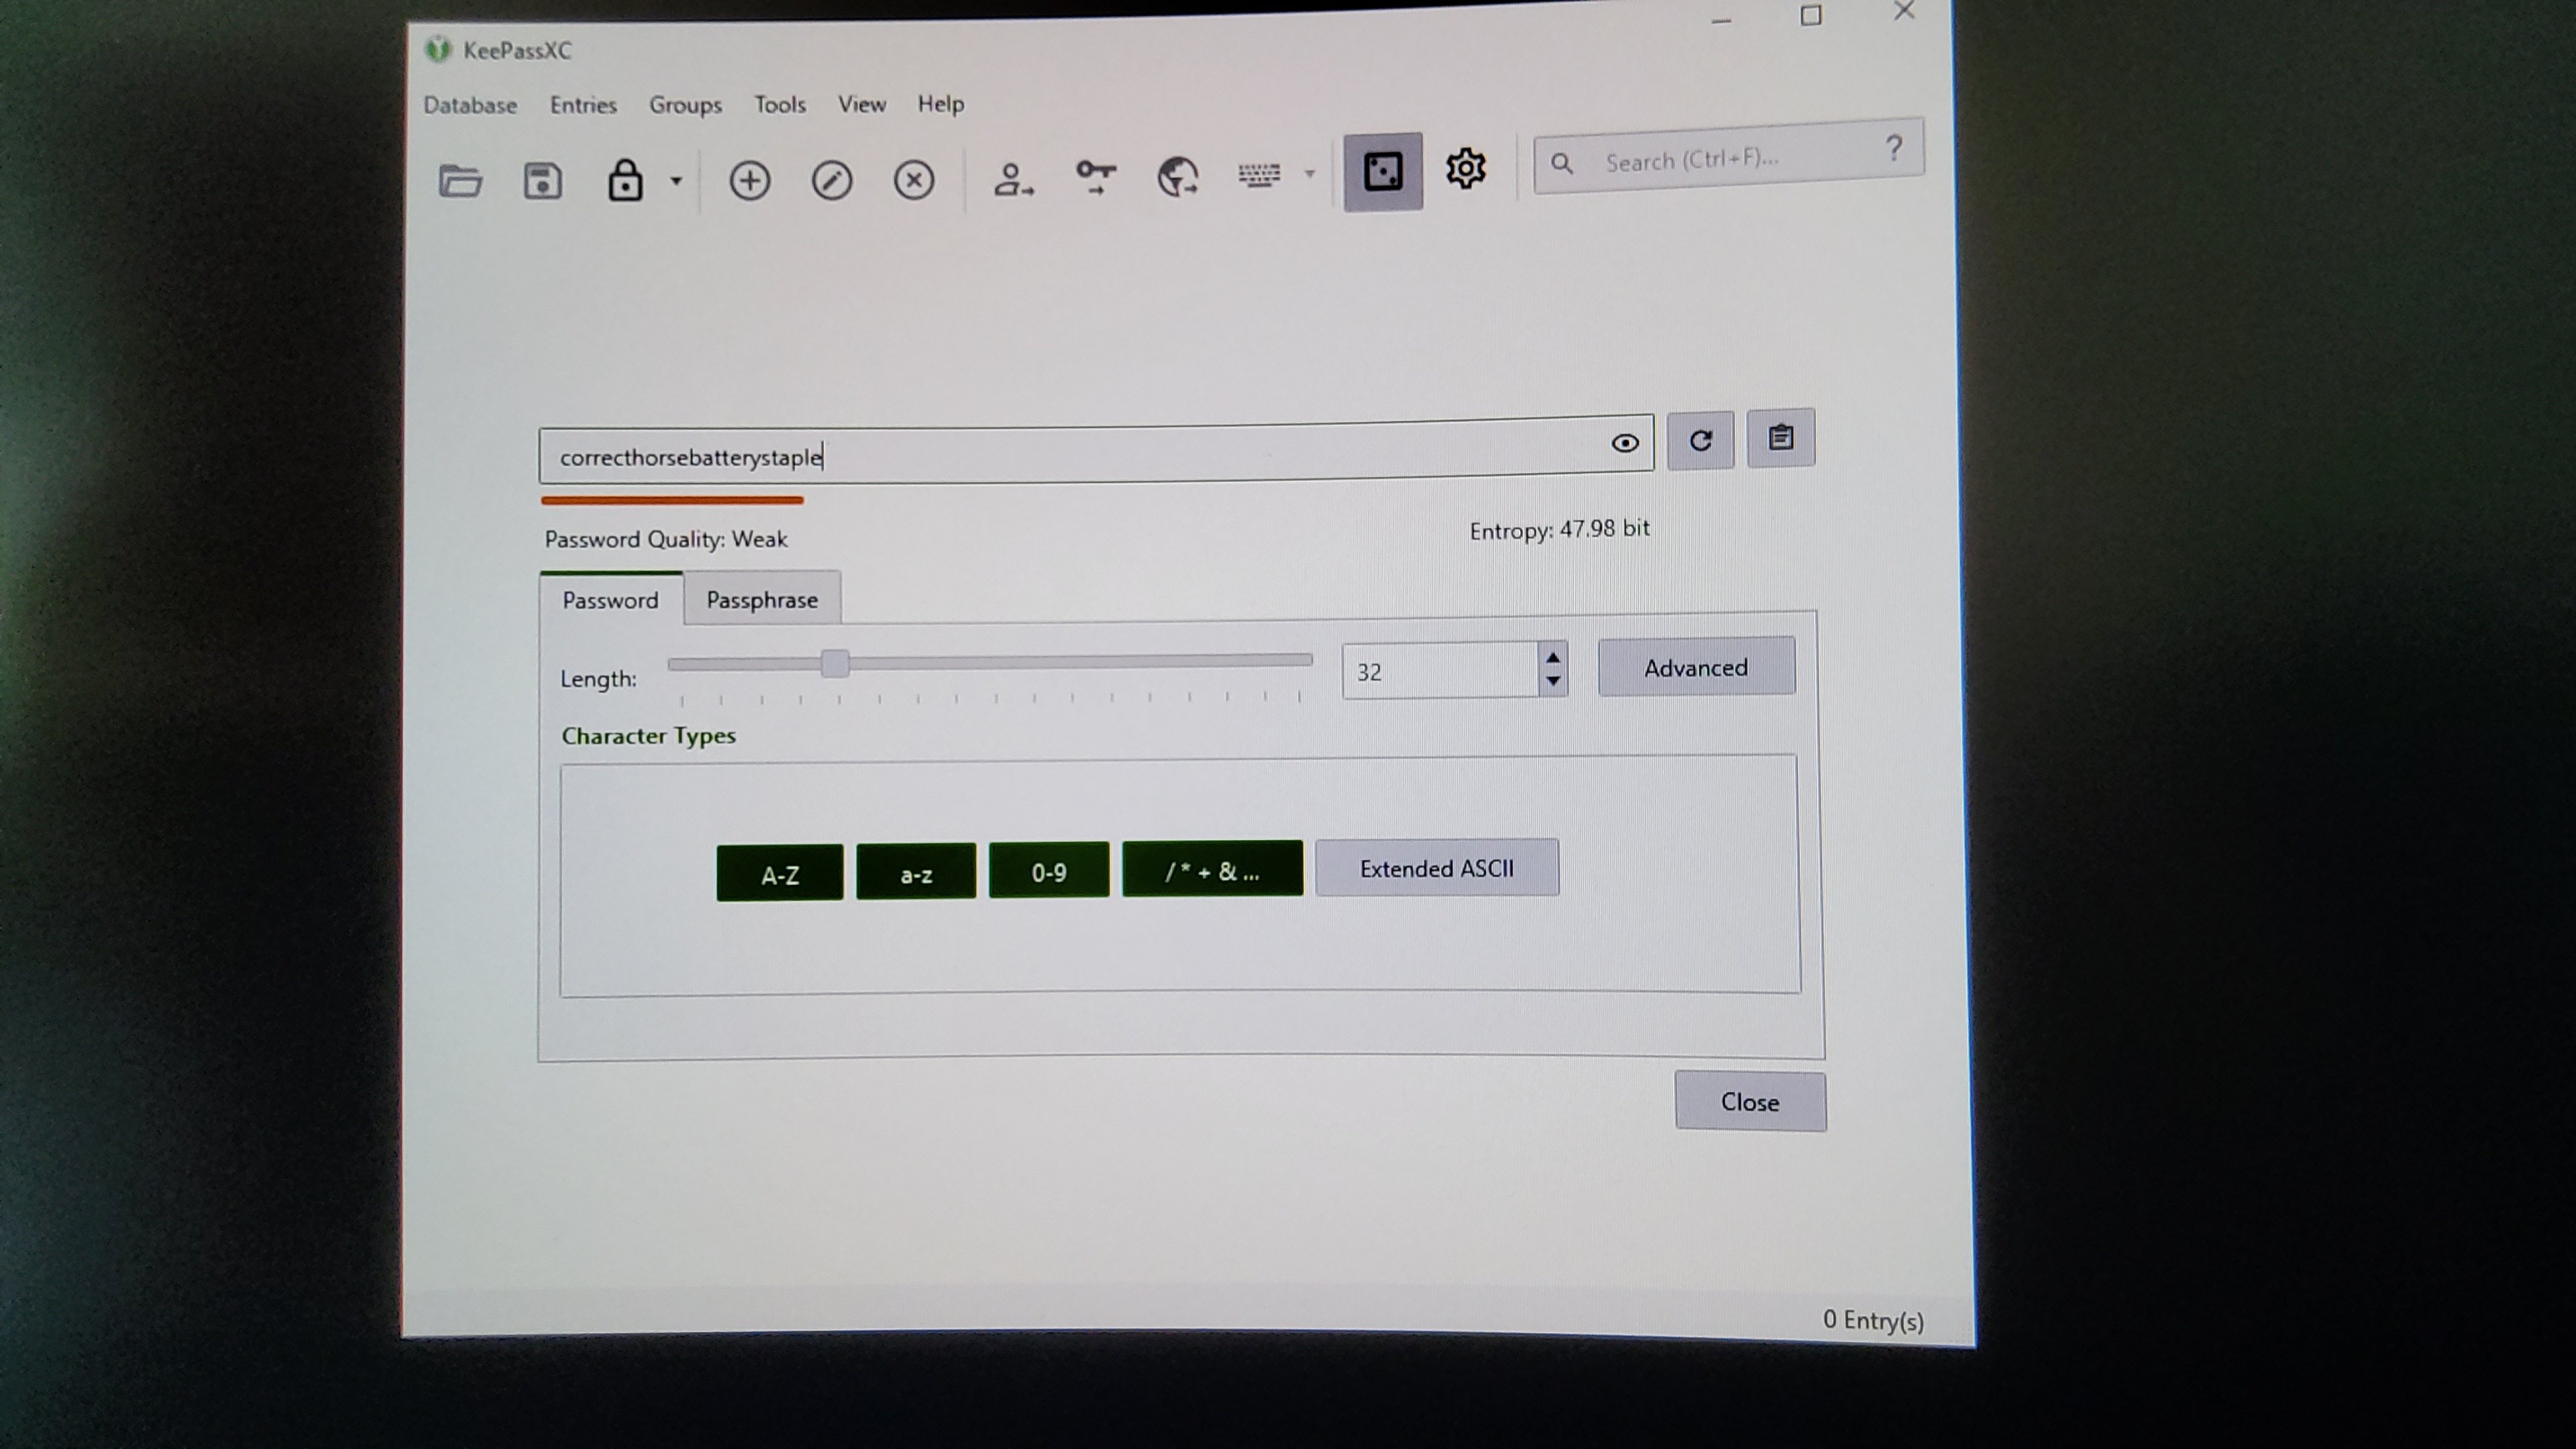Open database folder icon in toolbar
This screenshot has width=2576, height=1449.
[460, 182]
